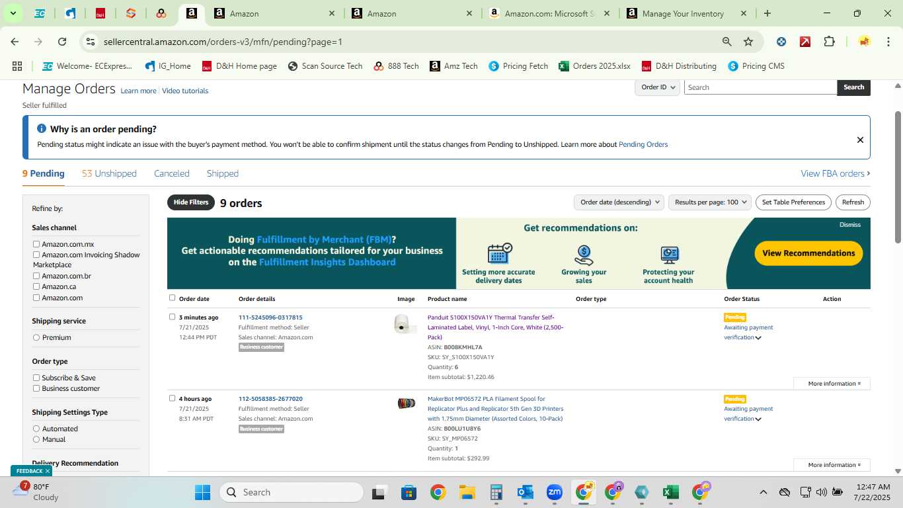Viewport: 903px width, 508px height.
Task: Open Outlook from the taskbar
Action: (526, 492)
